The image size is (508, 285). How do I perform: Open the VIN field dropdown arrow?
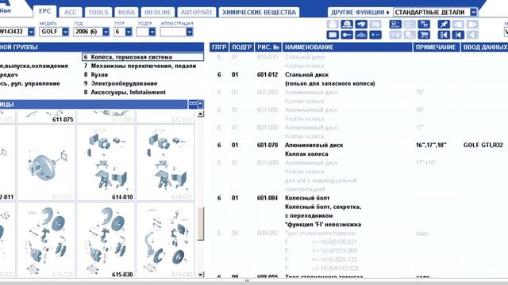pos(31,32)
